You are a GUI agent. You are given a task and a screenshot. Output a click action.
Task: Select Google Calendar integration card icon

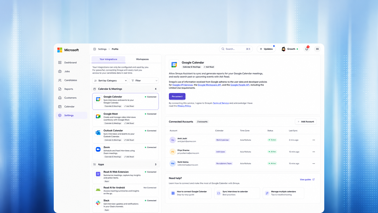coord(98,99)
